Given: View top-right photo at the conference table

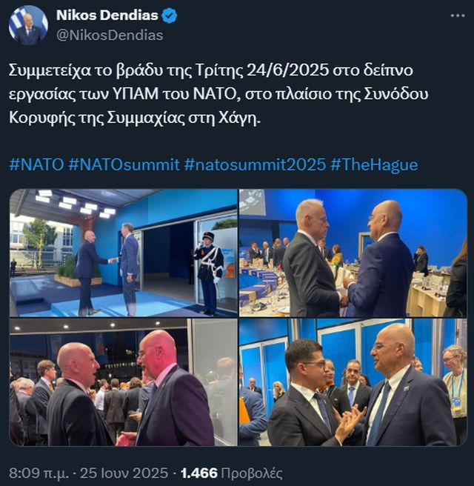Looking at the screenshot, I should [353, 253].
